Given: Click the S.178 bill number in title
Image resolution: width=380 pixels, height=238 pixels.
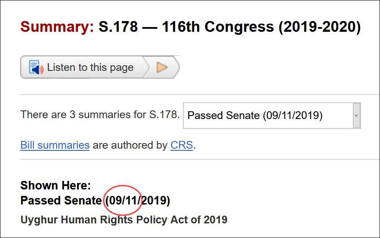Looking at the screenshot, I should point(118,27).
